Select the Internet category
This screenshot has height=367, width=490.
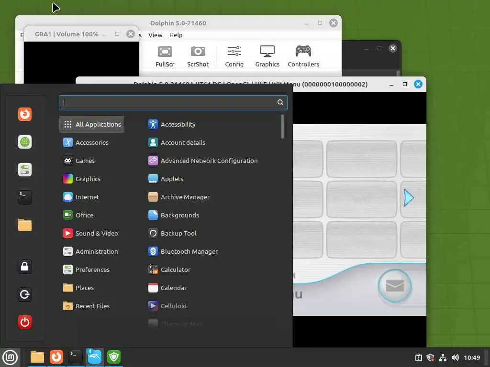(92, 197)
